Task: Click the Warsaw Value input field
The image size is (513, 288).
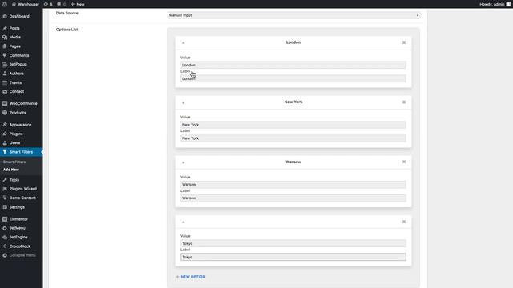Action: (x=293, y=185)
